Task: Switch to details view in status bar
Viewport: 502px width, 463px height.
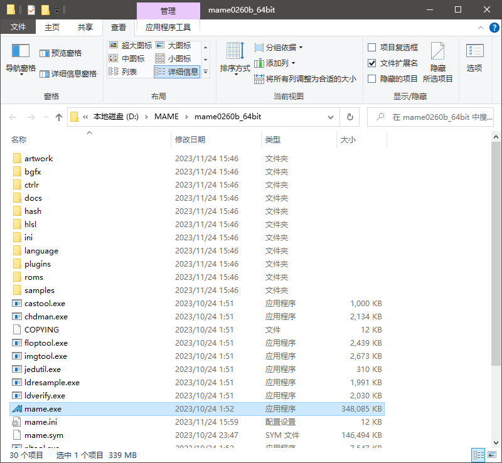Action: pos(478,455)
